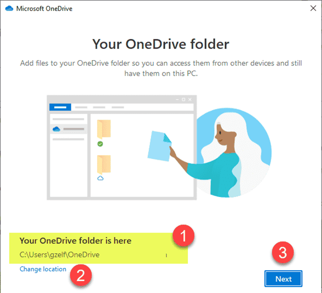Select the folder path C:\Users\gzelf\OneDrive
The height and width of the screenshot is (293, 322).
(x=60, y=255)
